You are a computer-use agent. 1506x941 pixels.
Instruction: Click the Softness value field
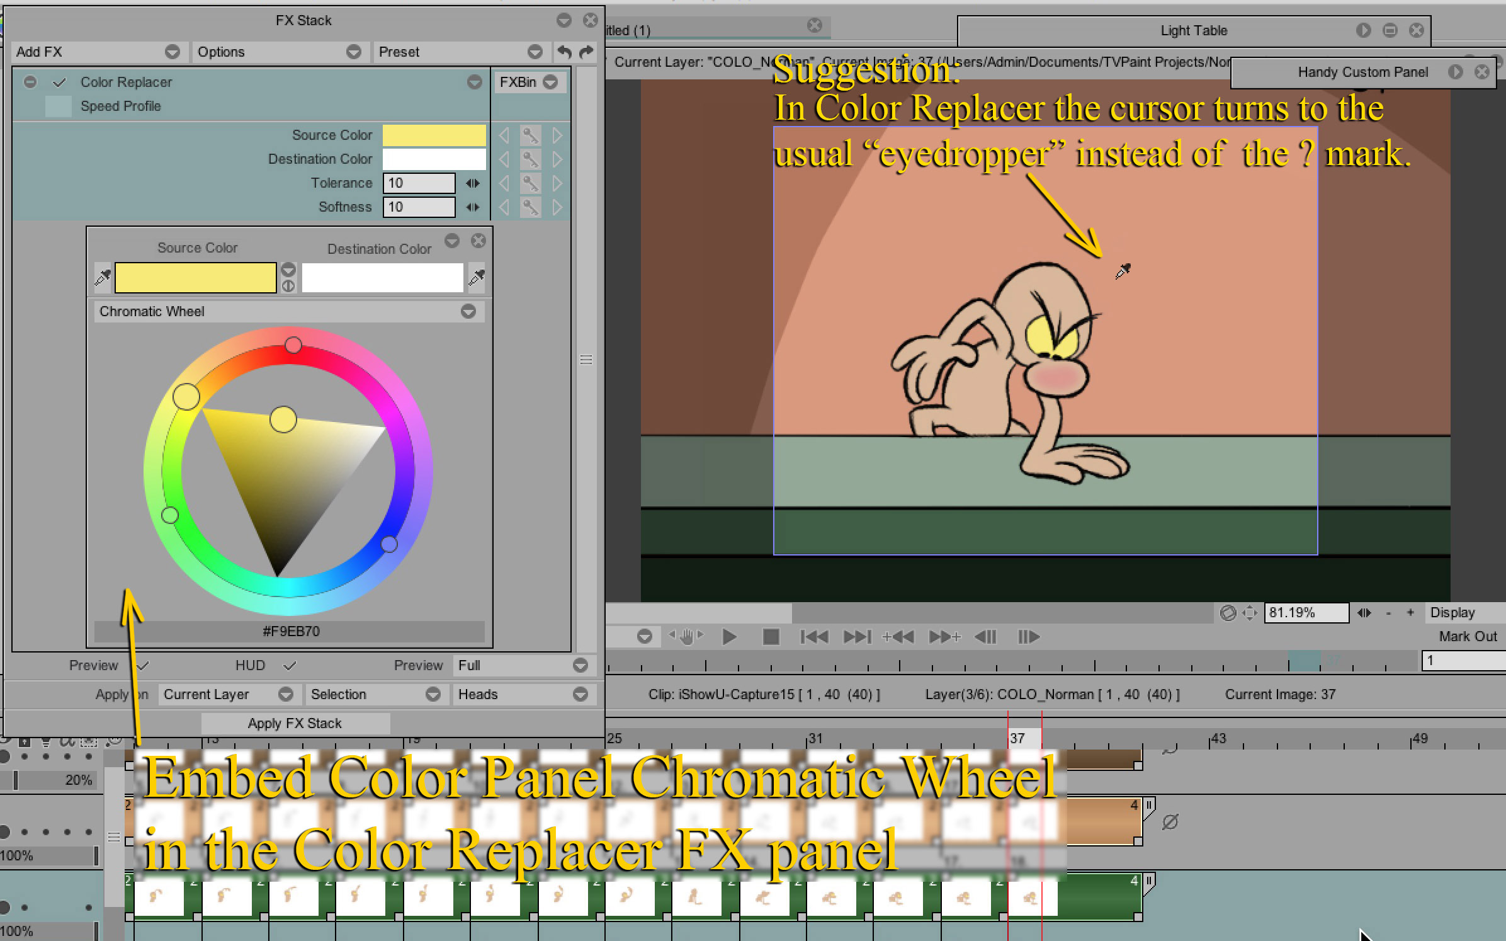[x=419, y=207]
